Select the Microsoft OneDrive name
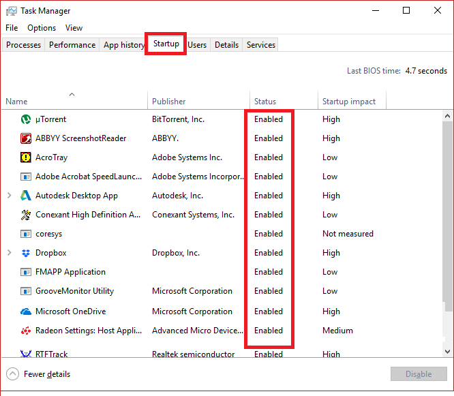Screen dimensions: 454x396 point(71,311)
